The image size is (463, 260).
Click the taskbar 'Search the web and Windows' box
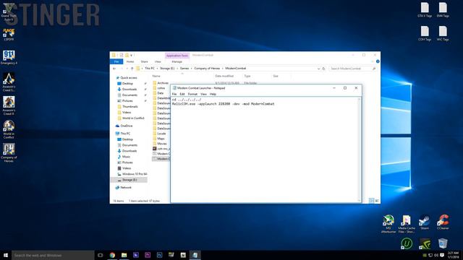(53, 255)
